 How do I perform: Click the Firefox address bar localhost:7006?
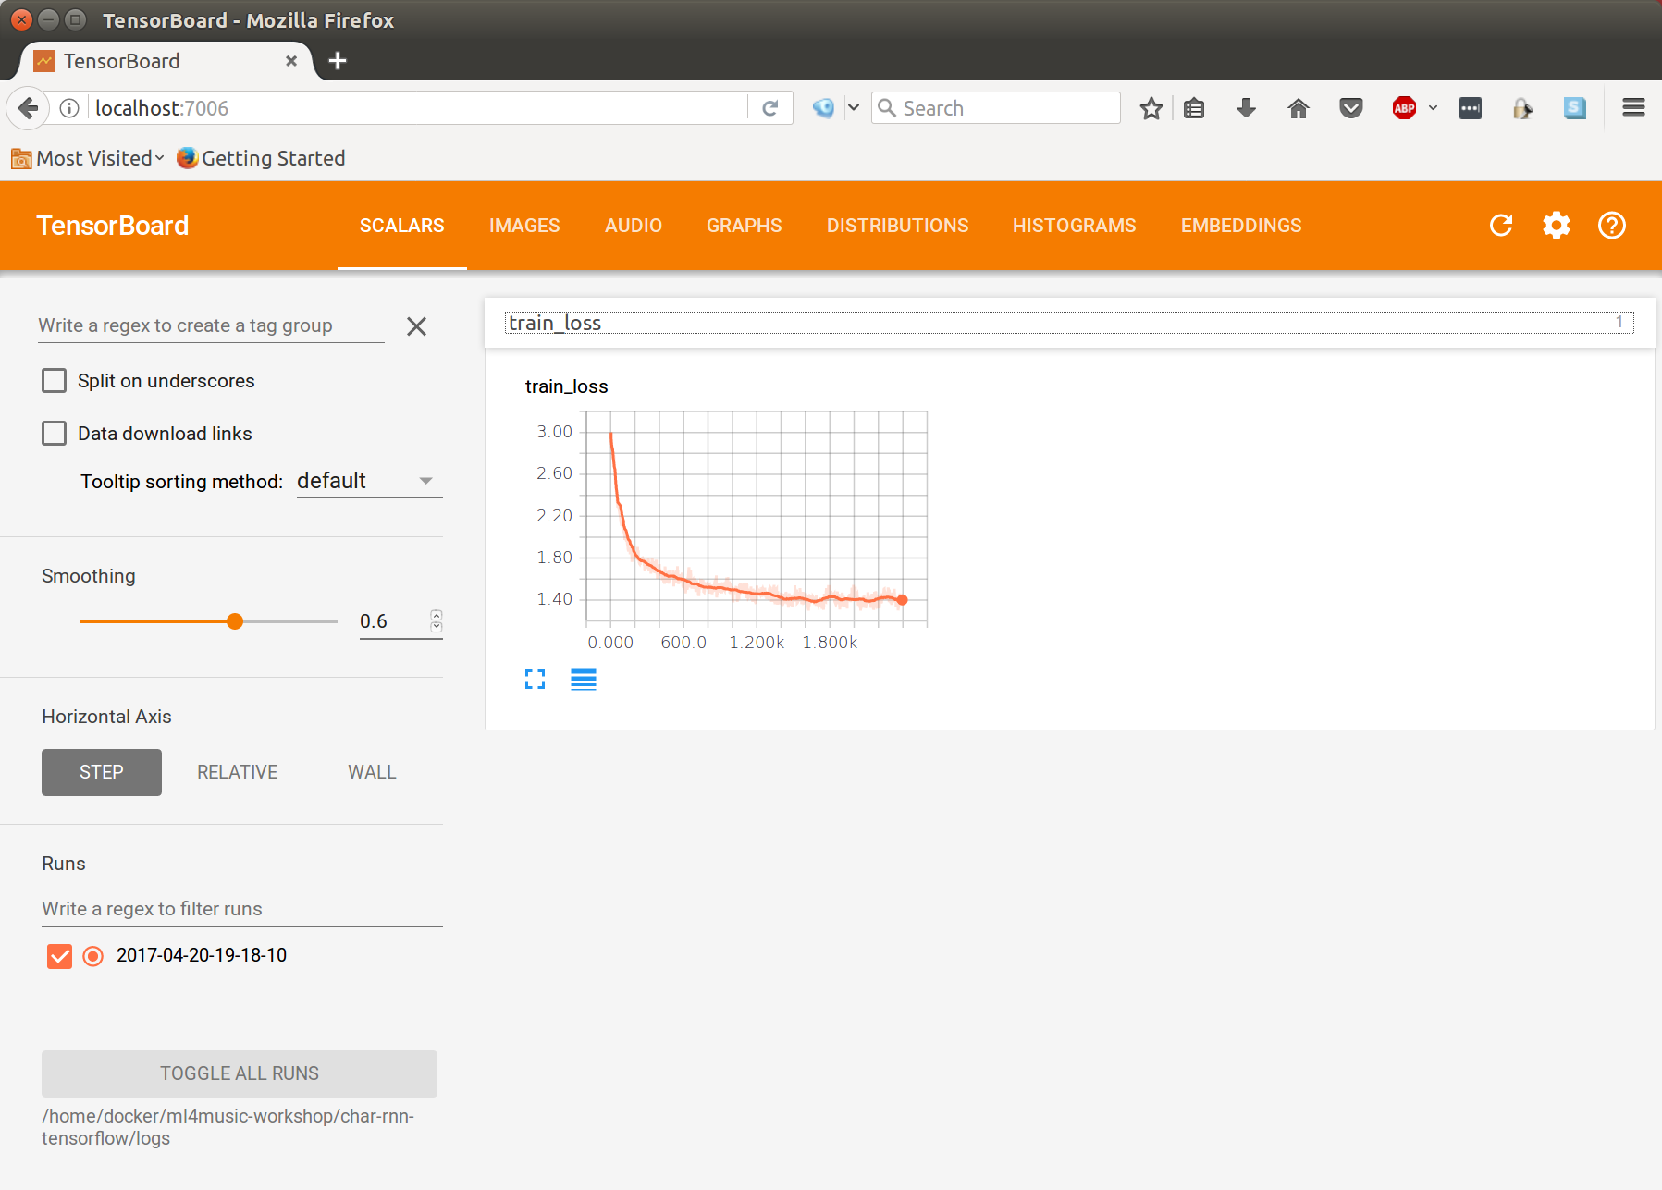pos(418,108)
